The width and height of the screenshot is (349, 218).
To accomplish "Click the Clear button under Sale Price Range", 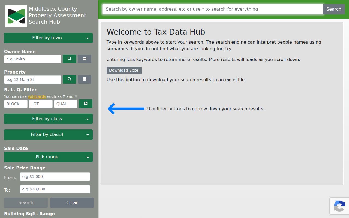I will point(72,203).
